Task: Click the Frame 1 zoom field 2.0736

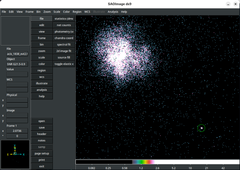Action: point(17,131)
